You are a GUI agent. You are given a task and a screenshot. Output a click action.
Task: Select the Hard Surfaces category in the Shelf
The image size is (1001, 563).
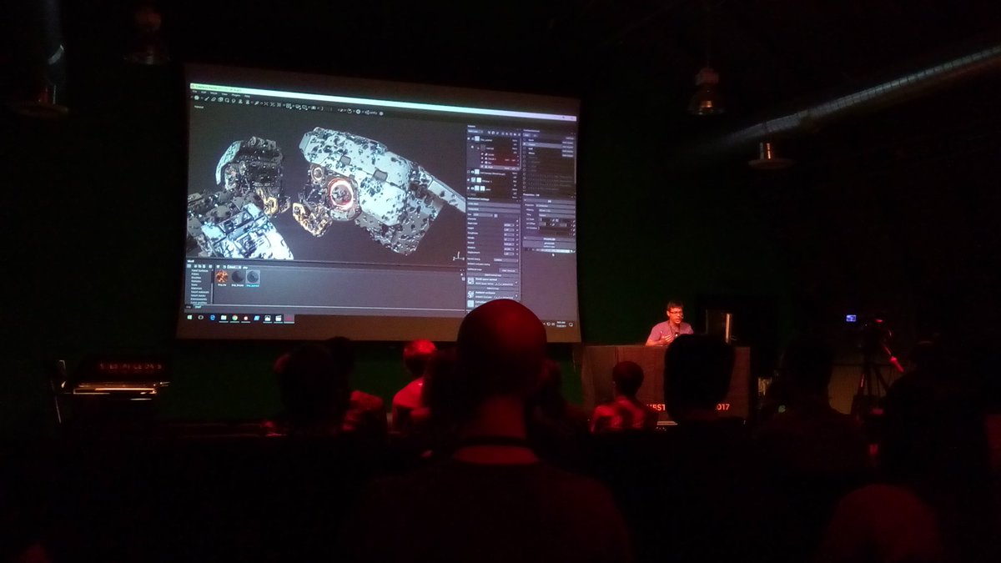200,271
